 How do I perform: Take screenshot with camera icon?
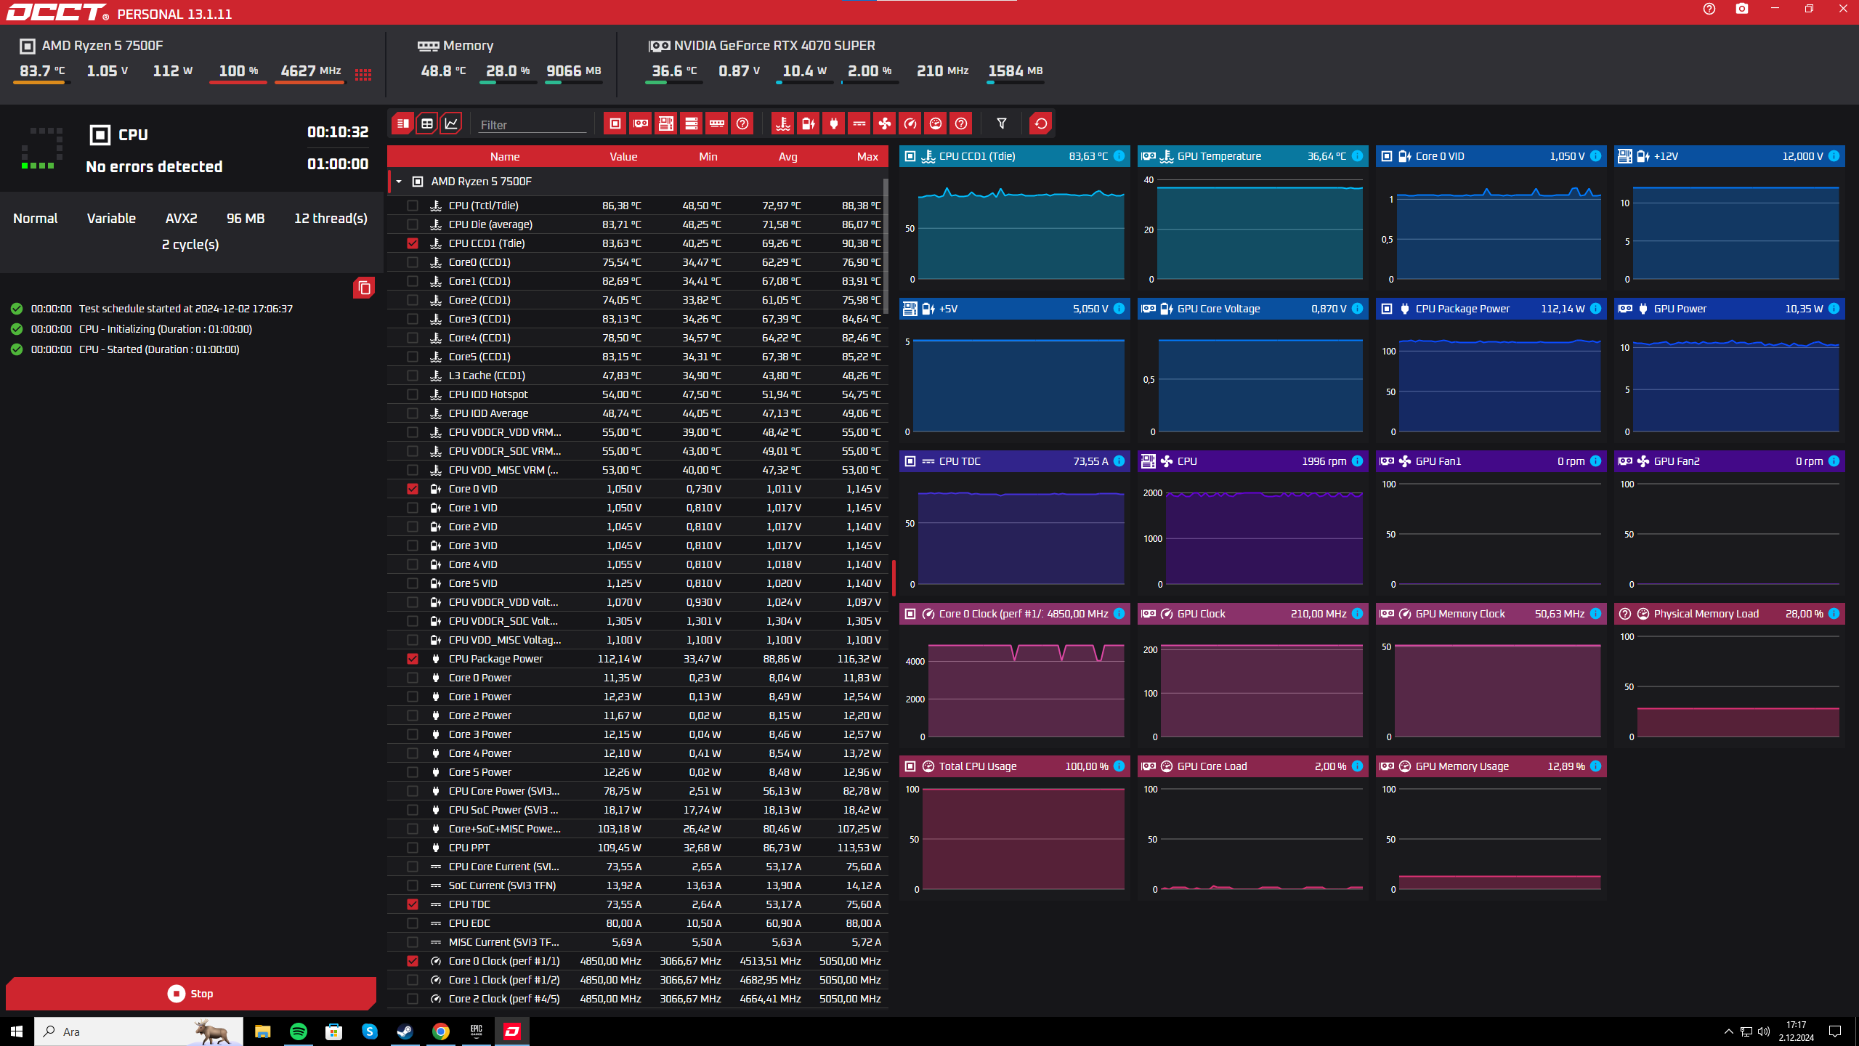pyautogui.click(x=1742, y=9)
